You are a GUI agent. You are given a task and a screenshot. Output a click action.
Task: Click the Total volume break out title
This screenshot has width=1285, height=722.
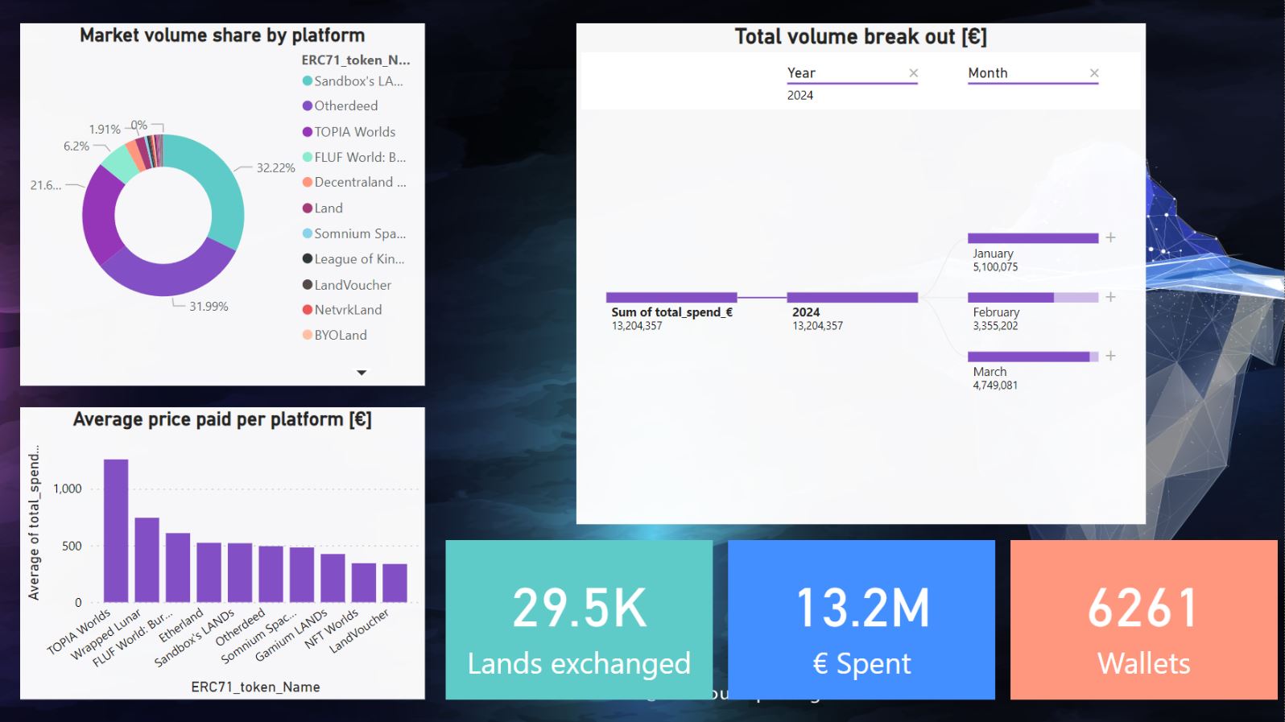coord(861,36)
